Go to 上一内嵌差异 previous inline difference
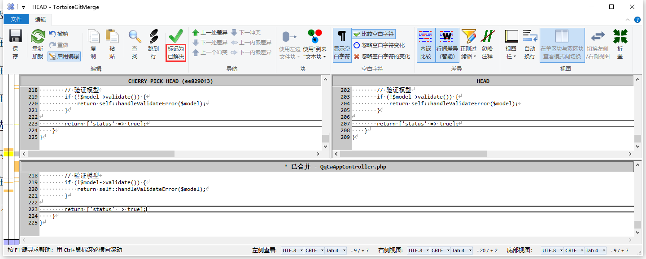The image size is (646, 259). tap(251, 43)
